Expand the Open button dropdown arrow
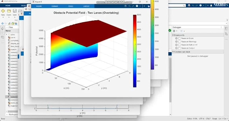This screenshot has height=121, width=229. [9, 17]
